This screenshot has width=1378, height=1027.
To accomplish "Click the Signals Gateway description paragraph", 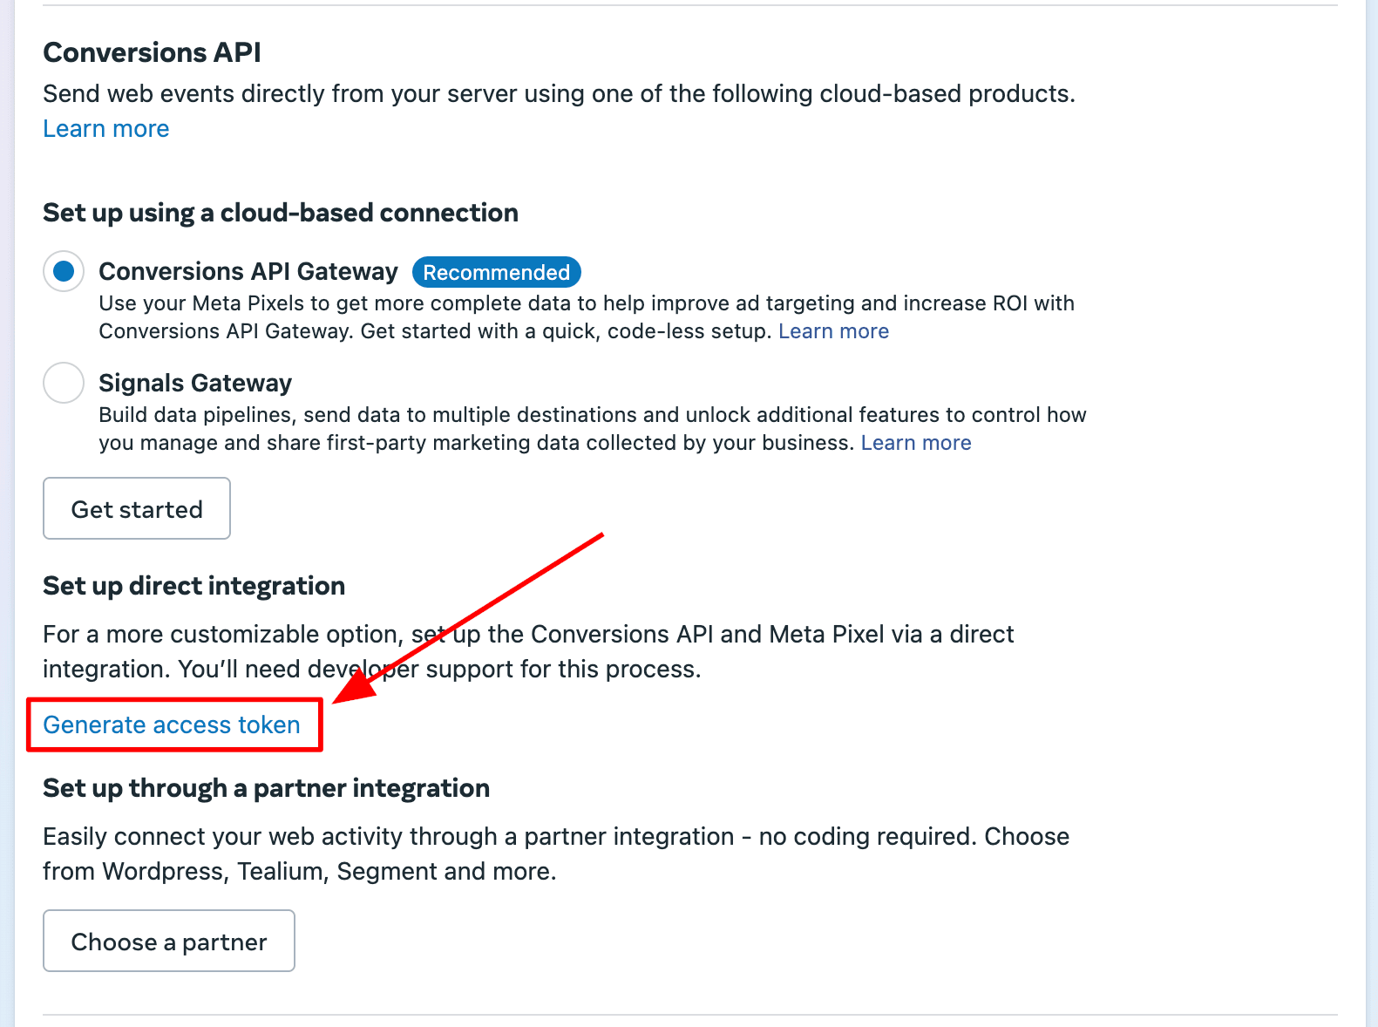I will [593, 429].
